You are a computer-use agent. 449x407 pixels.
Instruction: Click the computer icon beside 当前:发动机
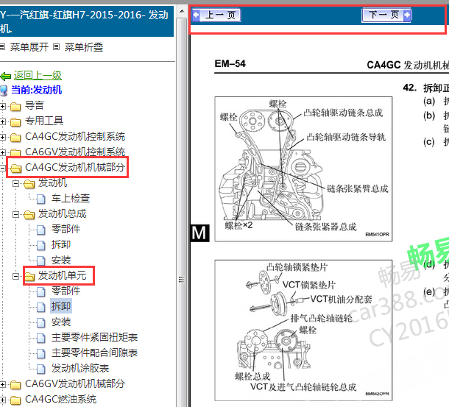click(4, 91)
